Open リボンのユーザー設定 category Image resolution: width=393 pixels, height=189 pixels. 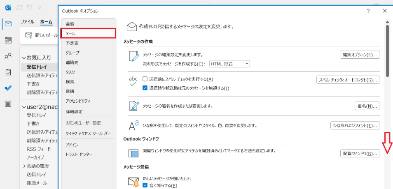pyautogui.click(x=88, y=123)
